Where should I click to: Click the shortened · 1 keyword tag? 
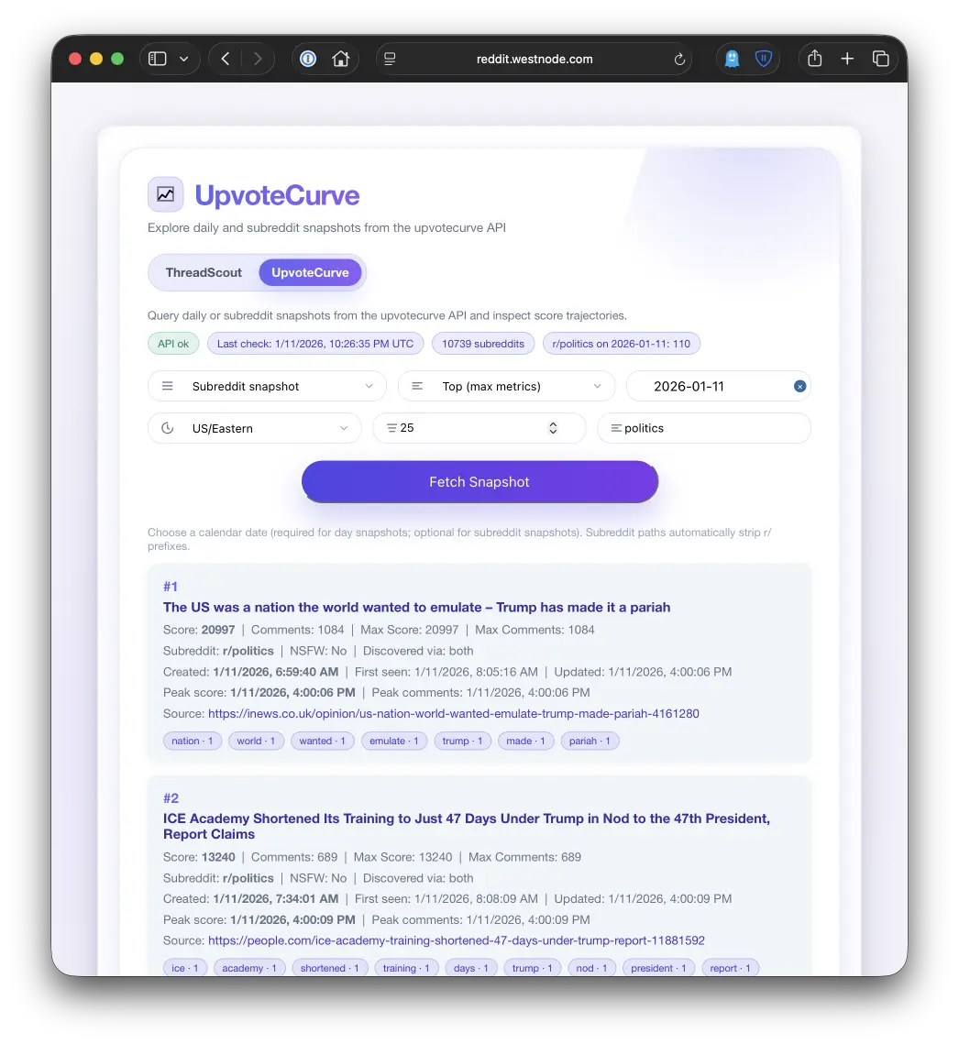[x=330, y=968]
